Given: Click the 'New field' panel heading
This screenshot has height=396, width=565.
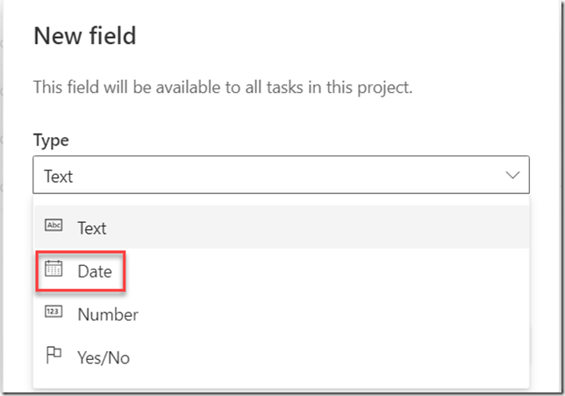Looking at the screenshot, I should click(x=84, y=37).
